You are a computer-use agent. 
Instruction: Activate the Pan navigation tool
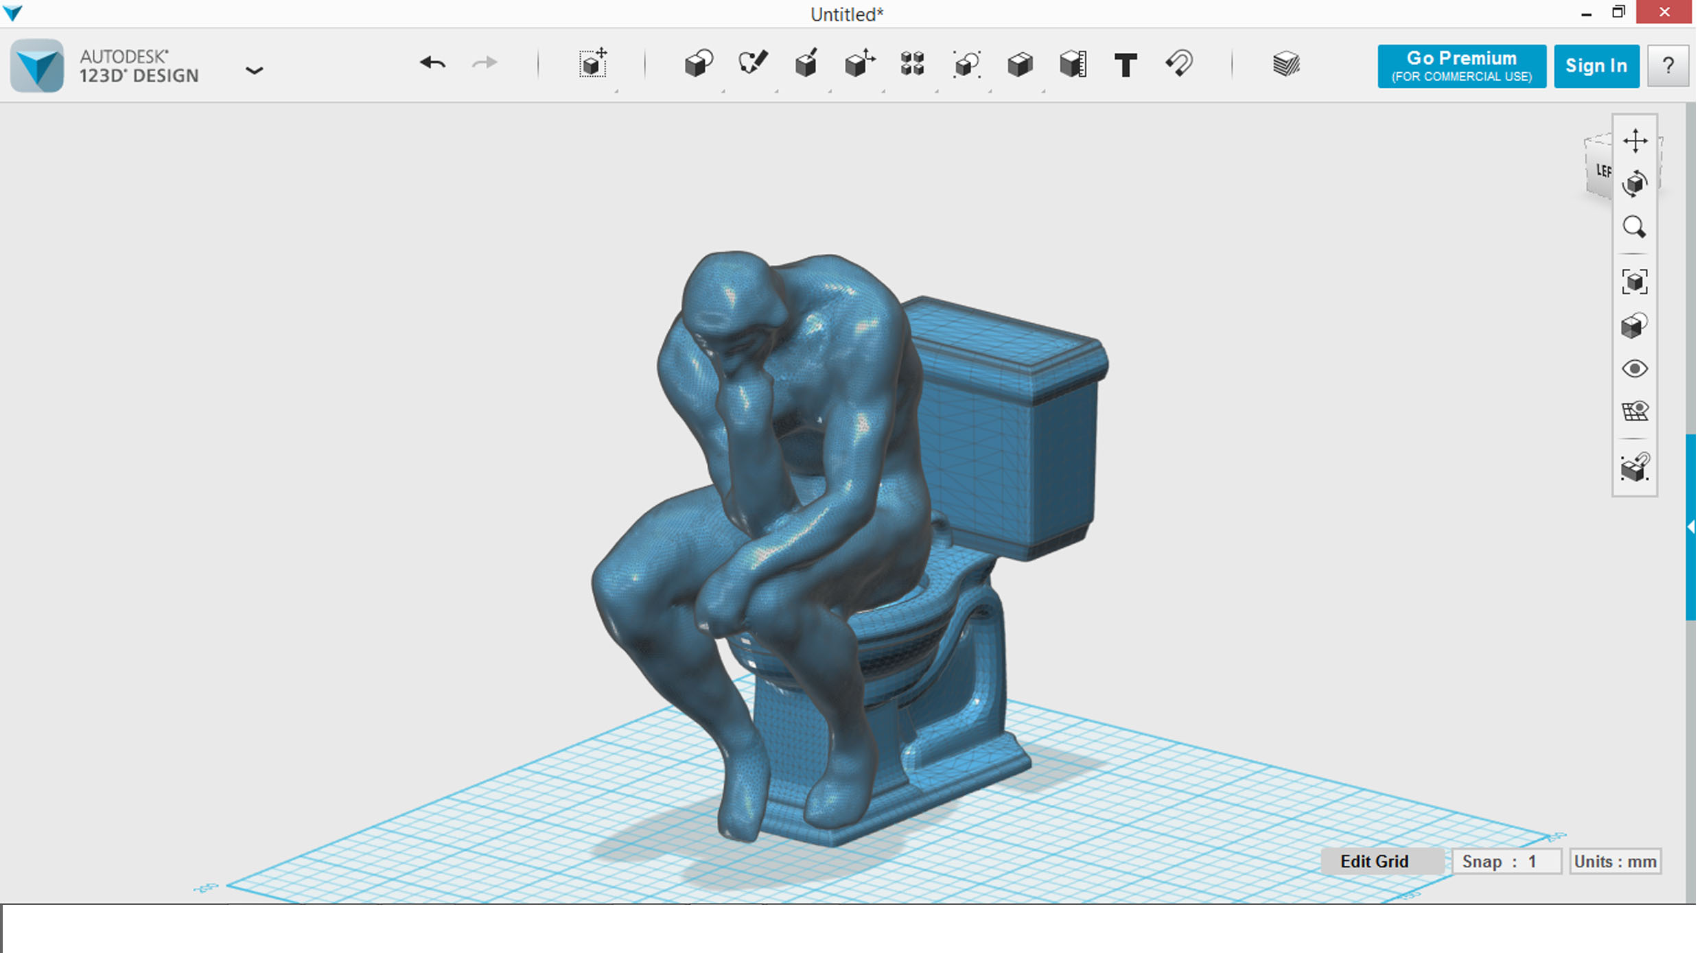(1635, 141)
